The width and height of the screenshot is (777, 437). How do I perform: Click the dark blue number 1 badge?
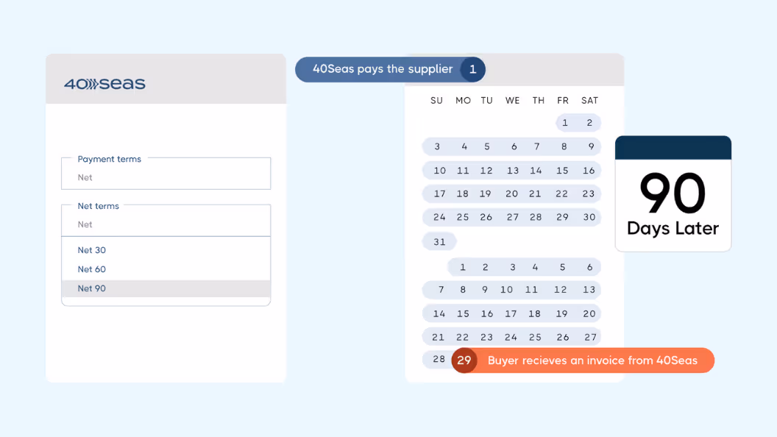coord(472,69)
